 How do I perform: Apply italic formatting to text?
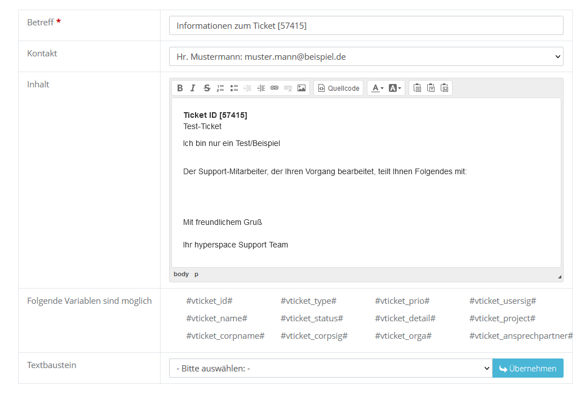point(193,88)
